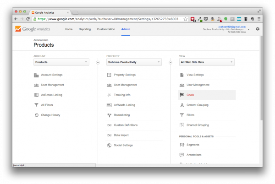Click the View Settings document icon
The width and height of the screenshot is (275, 184).
click(x=182, y=75)
